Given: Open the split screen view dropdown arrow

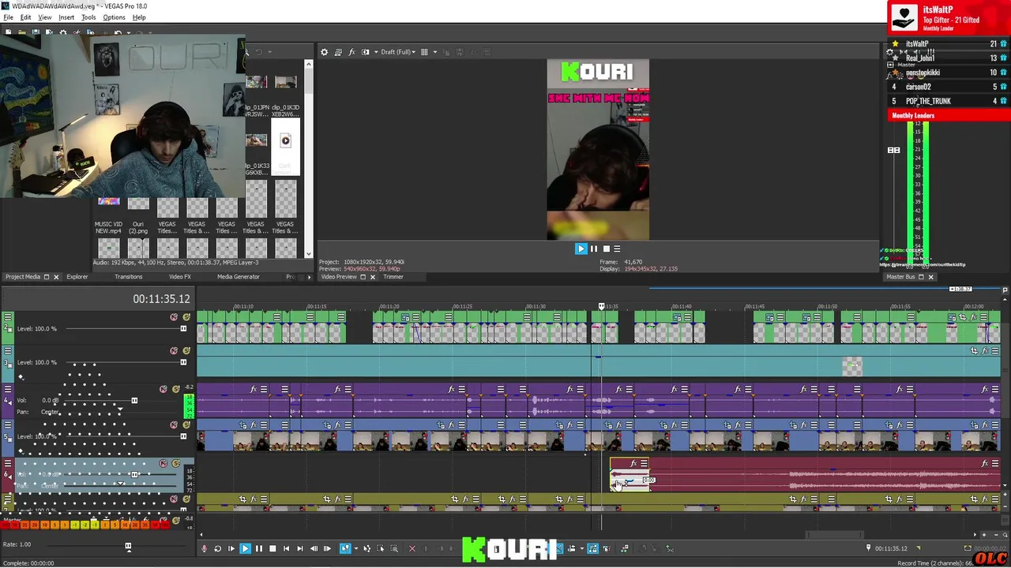Looking at the screenshot, I should 374,52.
